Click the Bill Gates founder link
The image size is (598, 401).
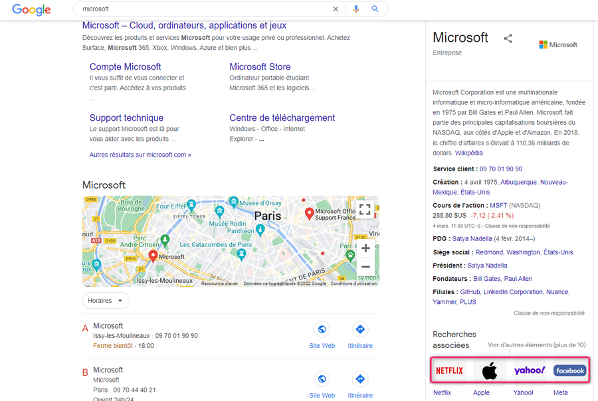pyautogui.click(x=486, y=279)
